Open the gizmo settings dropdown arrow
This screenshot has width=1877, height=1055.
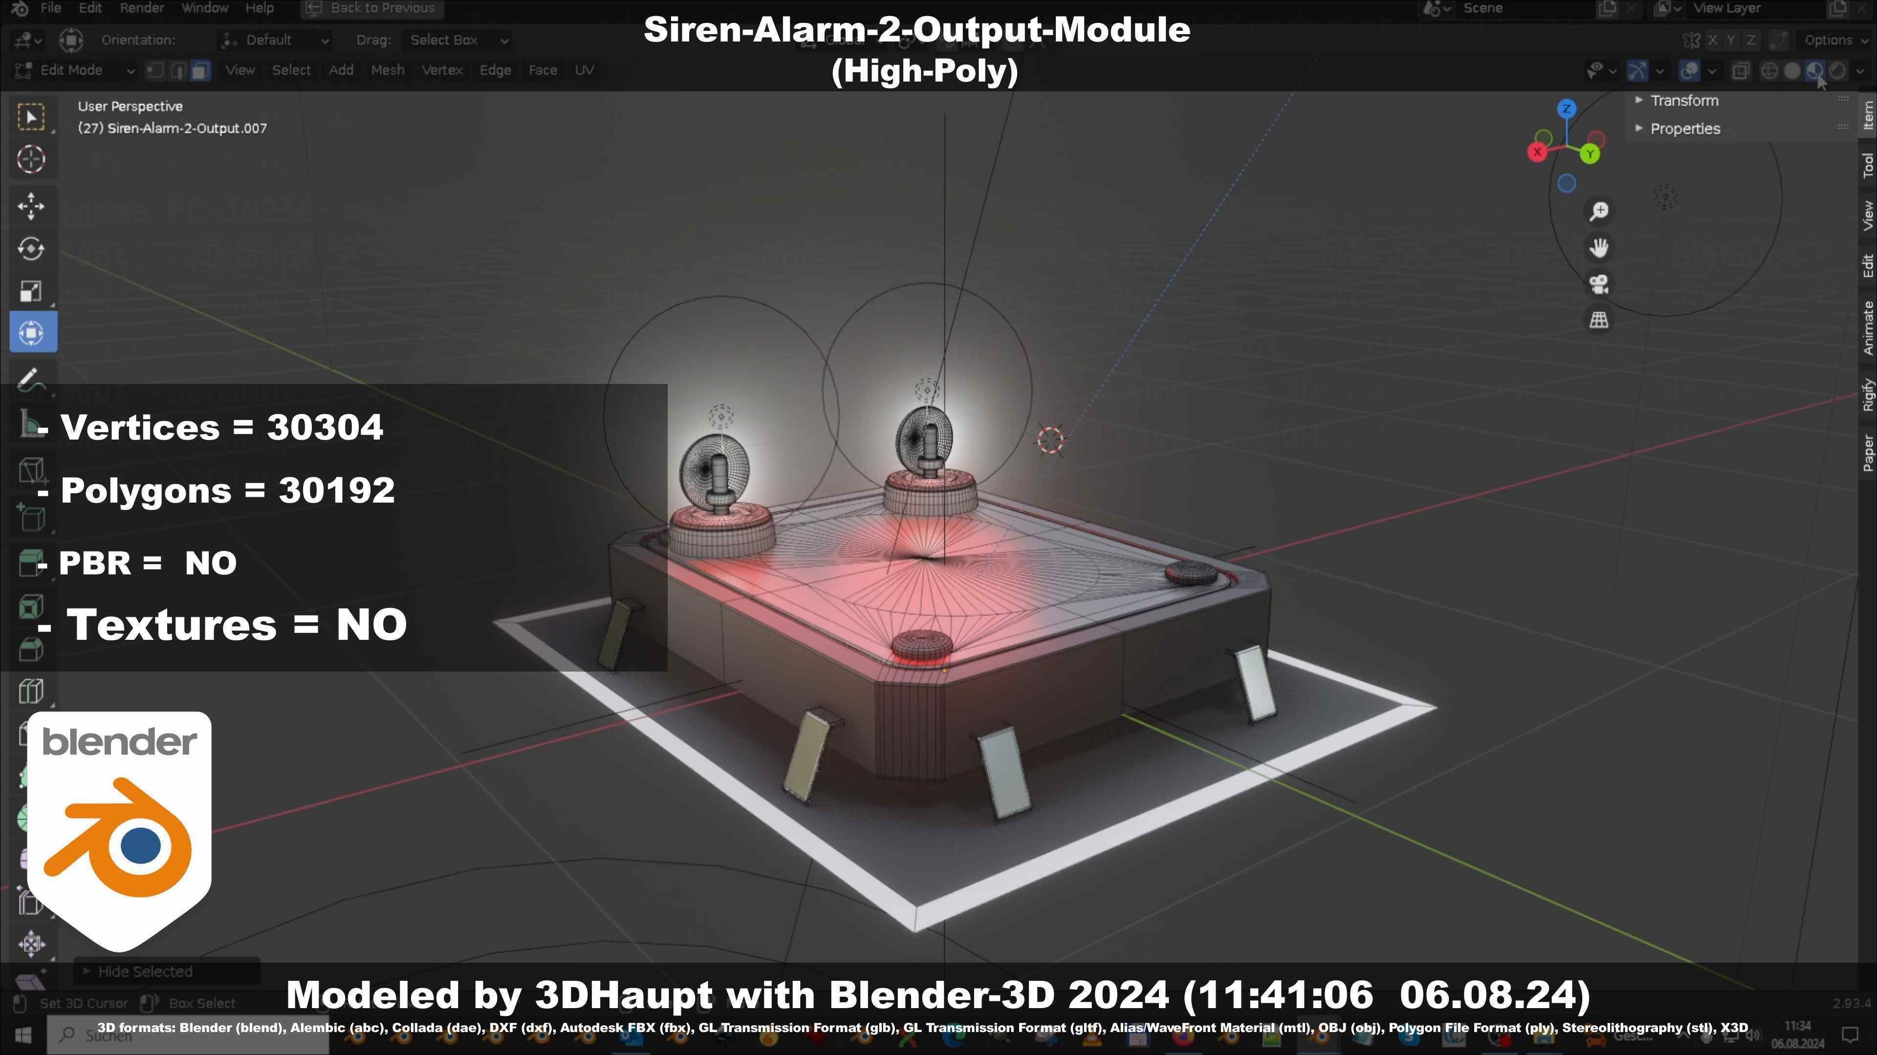(1660, 71)
